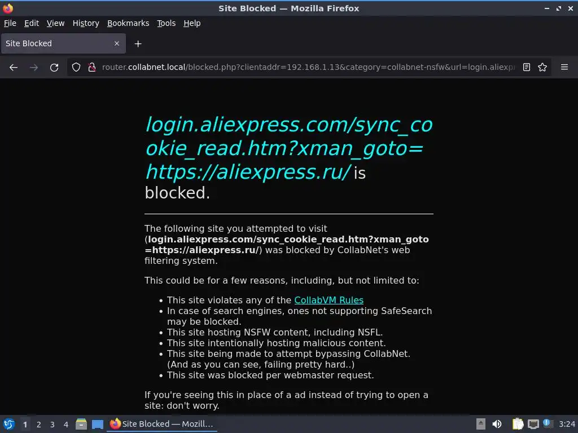The image size is (578, 433).
Task: Focus Site Blocked Firefox taskbar button
Action: coord(162,424)
